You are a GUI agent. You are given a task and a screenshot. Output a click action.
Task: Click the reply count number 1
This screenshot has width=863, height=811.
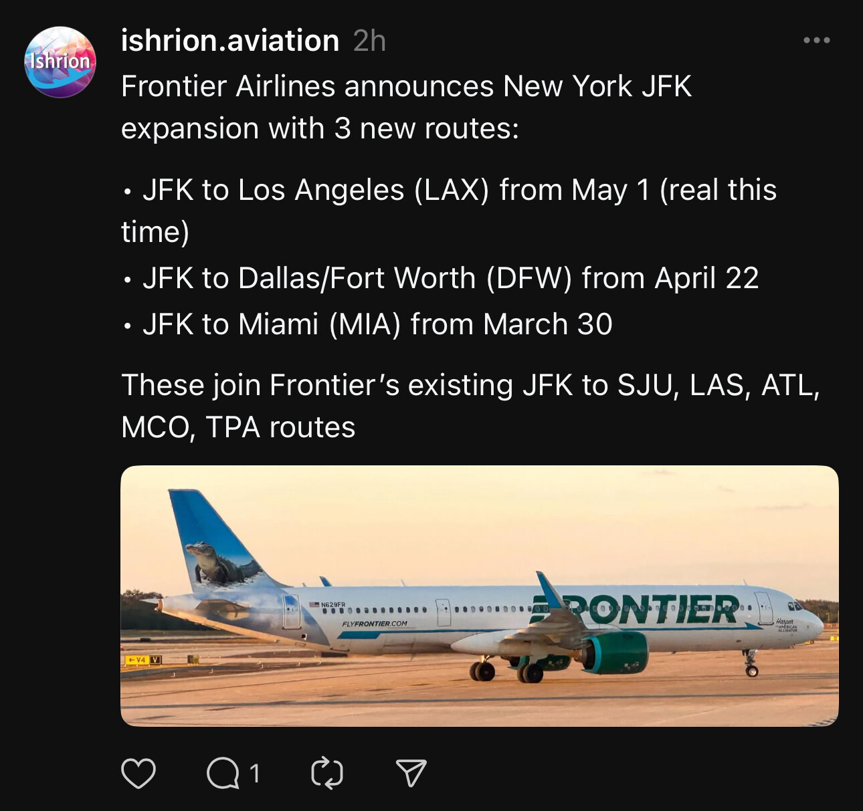coord(255,774)
